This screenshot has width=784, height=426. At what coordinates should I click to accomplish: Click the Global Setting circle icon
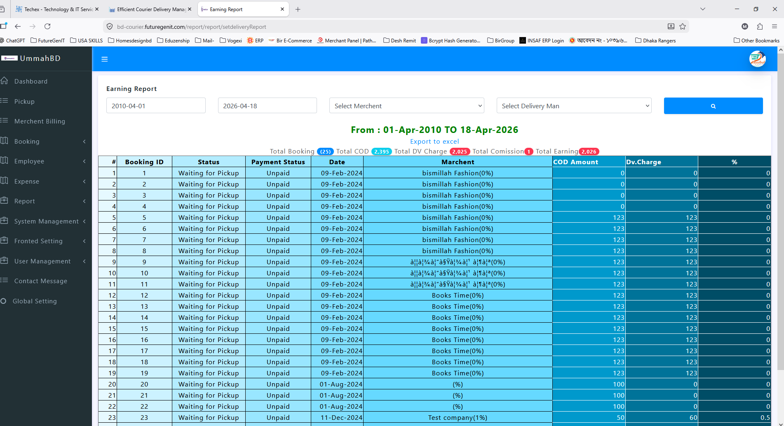3,301
